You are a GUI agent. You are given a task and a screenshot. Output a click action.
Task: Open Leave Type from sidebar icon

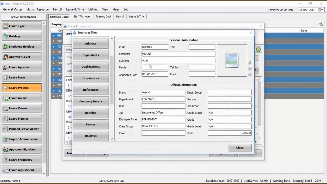click(x=6, y=26)
